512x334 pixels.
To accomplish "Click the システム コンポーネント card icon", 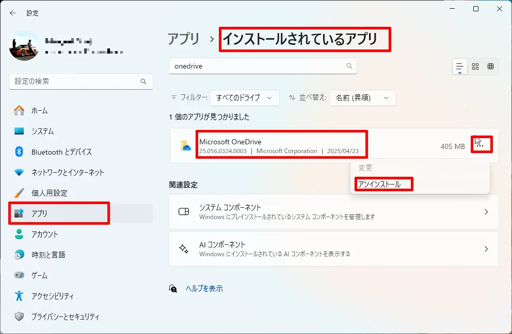I will pos(184,212).
